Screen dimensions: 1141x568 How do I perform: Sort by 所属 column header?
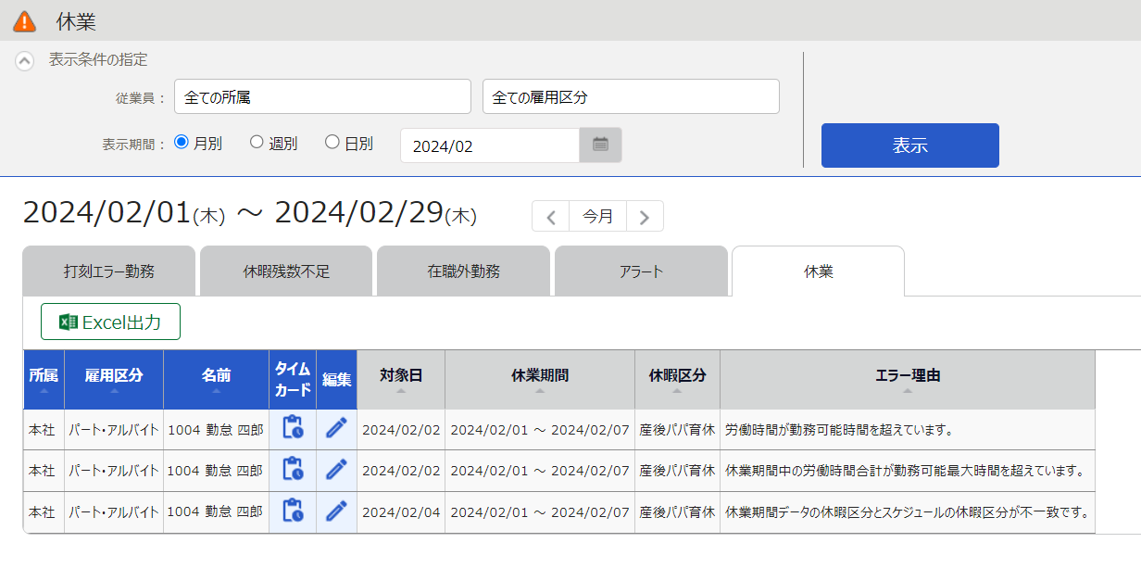(44, 380)
